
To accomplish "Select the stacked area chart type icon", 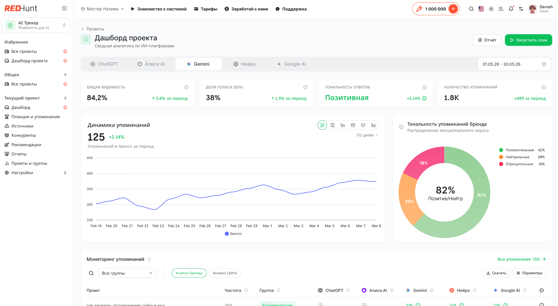I will pos(333,125).
